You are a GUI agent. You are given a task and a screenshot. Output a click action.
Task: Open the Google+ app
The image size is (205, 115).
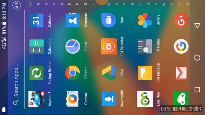[181, 20]
